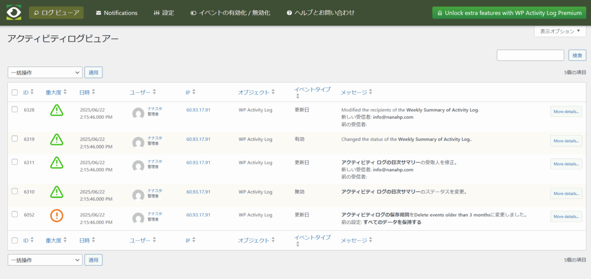Sort by イベントタイプ in header row
Screen dimensions: 591x279
313,92
